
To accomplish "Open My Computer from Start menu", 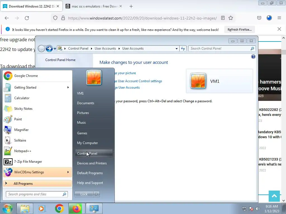I will pyautogui.click(x=94, y=143).
